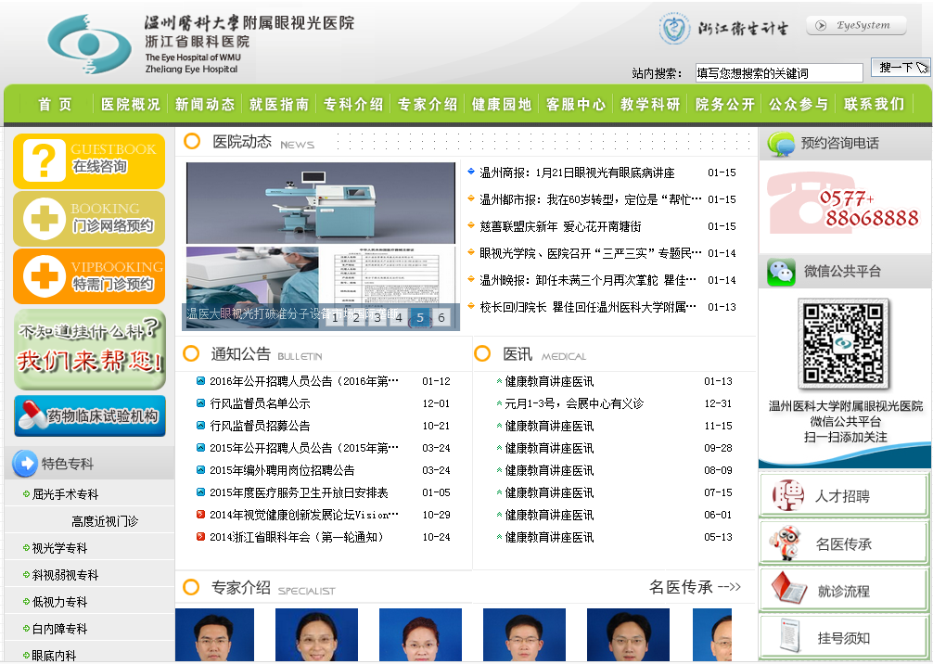933x664 pixels.
Task: Switch slideshow to slide 4
Action: coord(399,318)
